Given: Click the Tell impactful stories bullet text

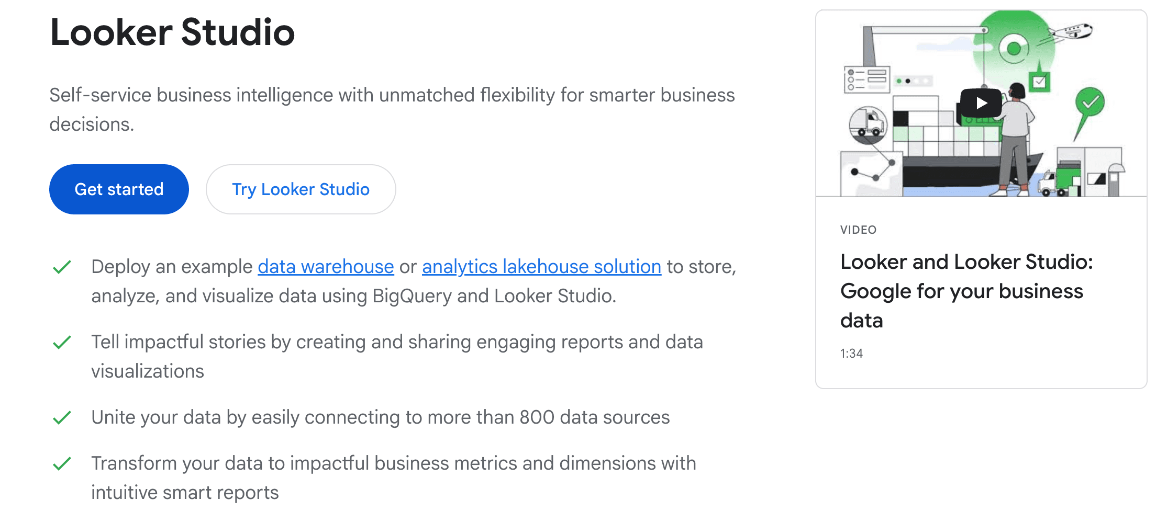Looking at the screenshot, I should tap(397, 356).
